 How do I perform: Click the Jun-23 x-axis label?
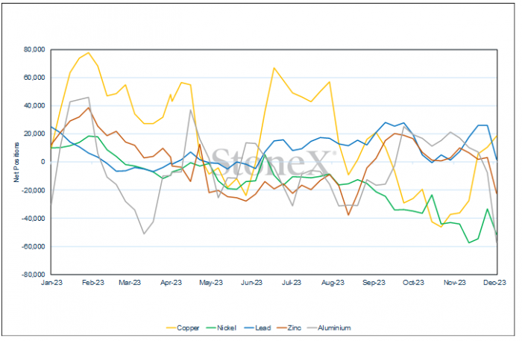tap(252, 283)
